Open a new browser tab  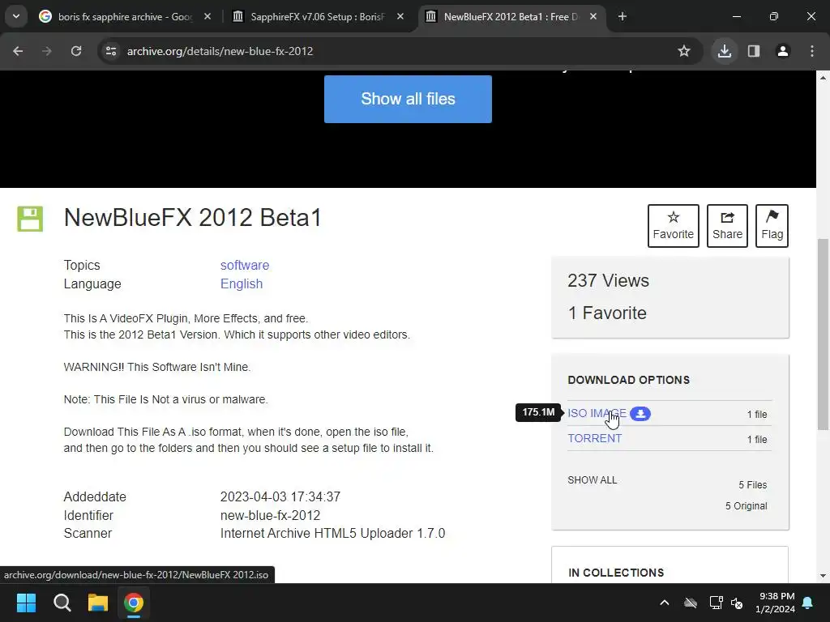pyautogui.click(x=622, y=16)
